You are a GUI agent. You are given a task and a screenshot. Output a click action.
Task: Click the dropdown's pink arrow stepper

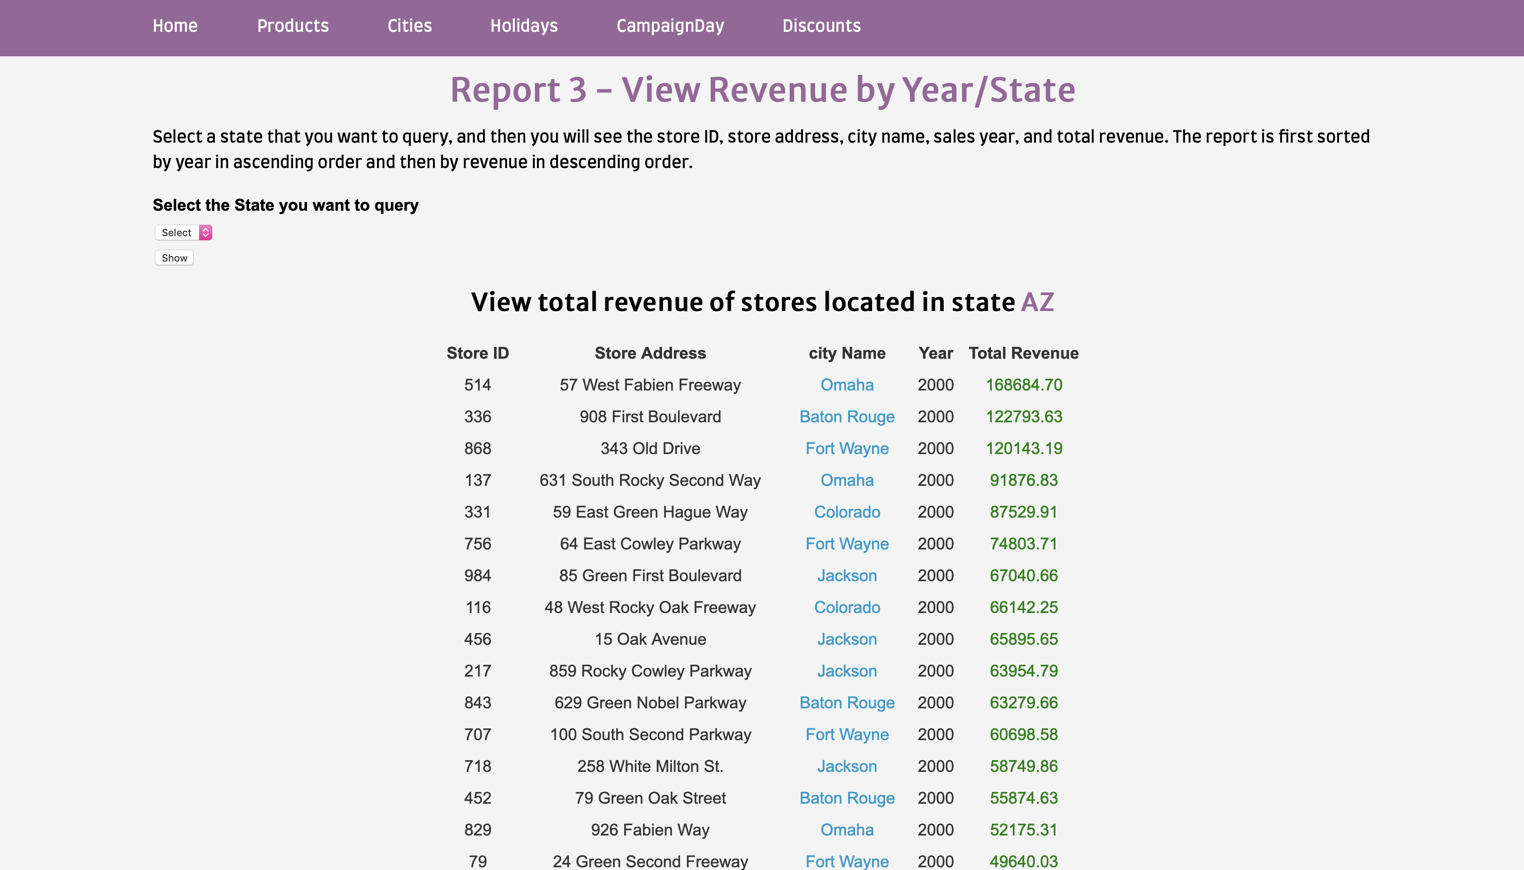click(206, 232)
